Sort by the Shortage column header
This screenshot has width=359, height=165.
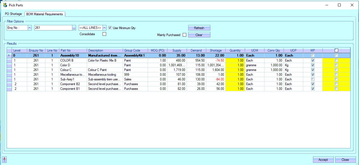[x=216, y=50]
